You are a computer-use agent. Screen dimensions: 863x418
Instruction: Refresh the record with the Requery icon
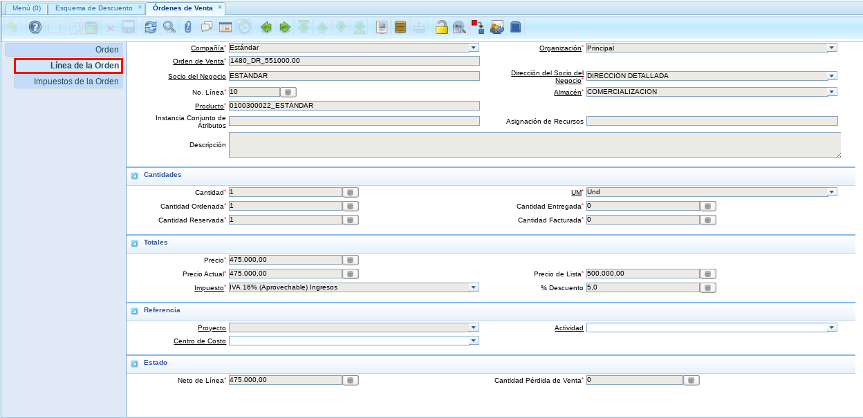pos(150,28)
